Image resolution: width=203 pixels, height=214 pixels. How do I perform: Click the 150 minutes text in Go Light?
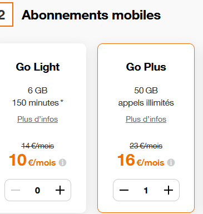[x=38, y=103]
